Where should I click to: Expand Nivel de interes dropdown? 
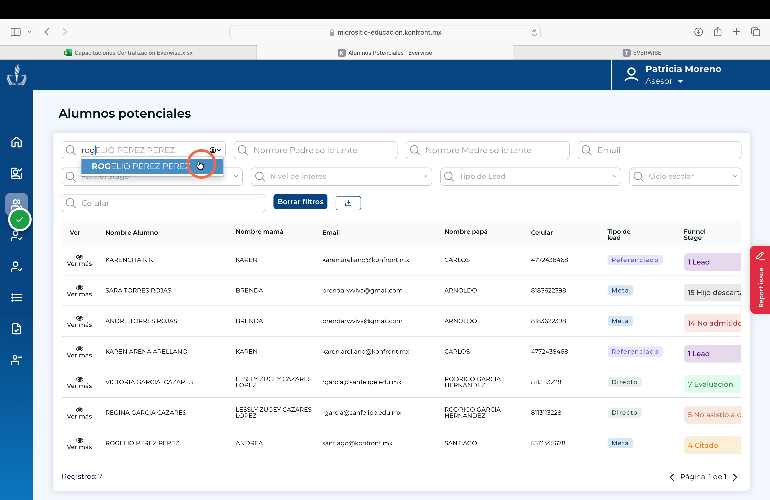coord(425,176)
